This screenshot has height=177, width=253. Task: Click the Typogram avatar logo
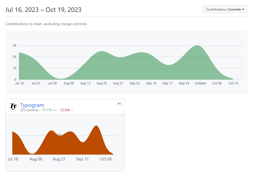[13, 106]
